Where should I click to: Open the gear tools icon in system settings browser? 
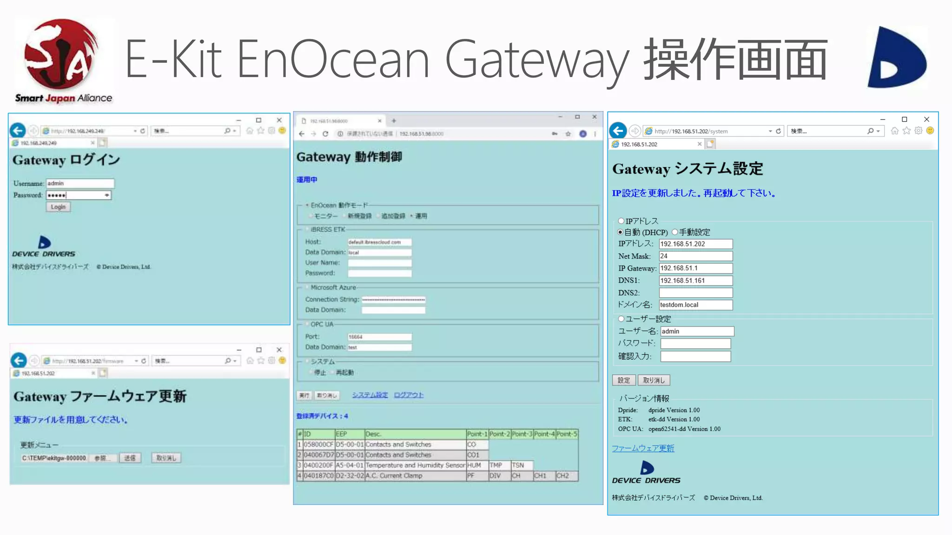919,131
